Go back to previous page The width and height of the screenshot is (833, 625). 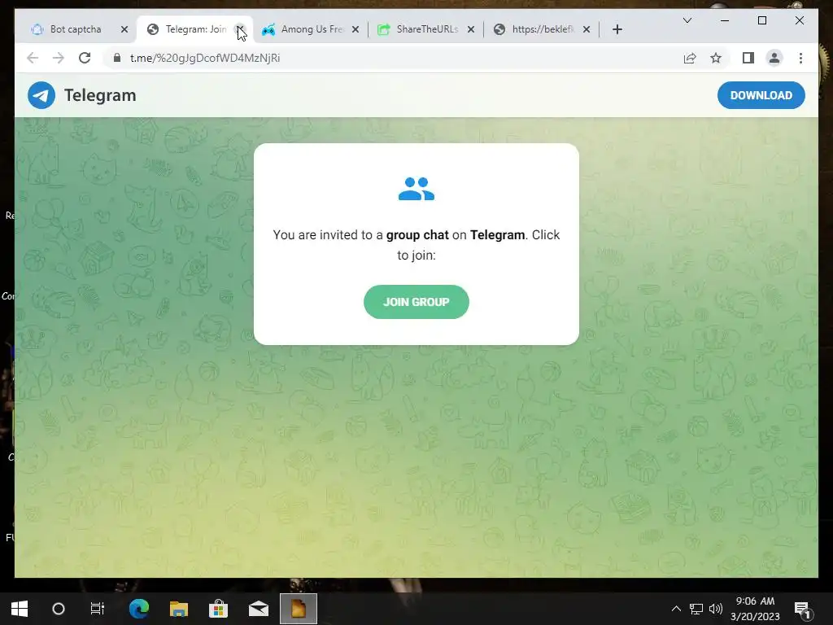(x=33, y=58)
